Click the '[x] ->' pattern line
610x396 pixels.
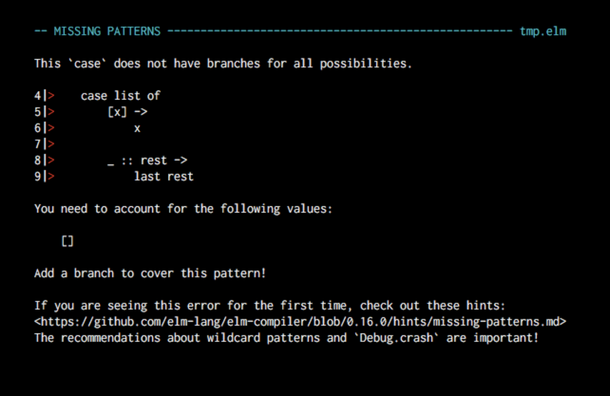coord(127,112)
